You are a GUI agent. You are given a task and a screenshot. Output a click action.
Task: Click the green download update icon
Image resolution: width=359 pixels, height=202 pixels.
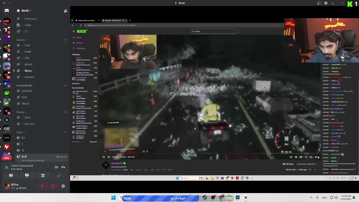coord(333,3)
